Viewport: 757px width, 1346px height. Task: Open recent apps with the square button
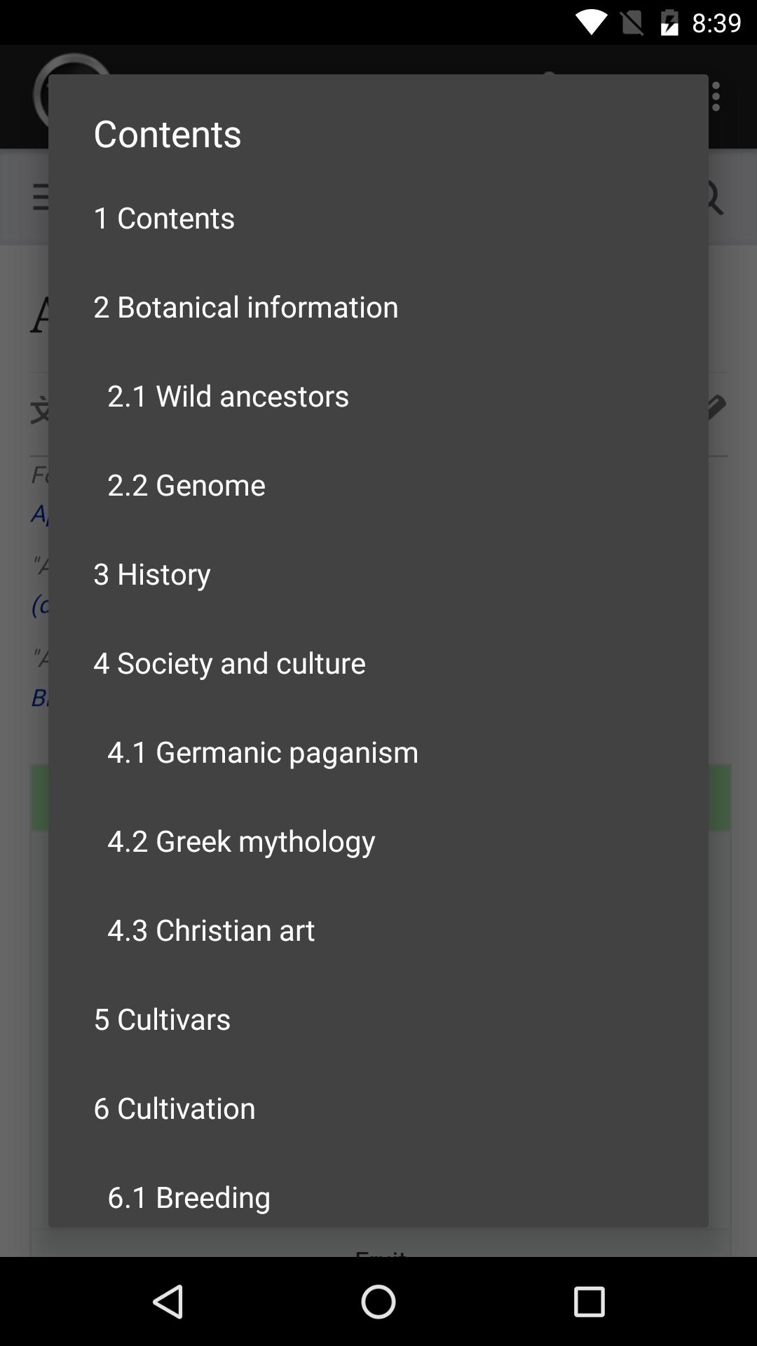[588, 1301]
